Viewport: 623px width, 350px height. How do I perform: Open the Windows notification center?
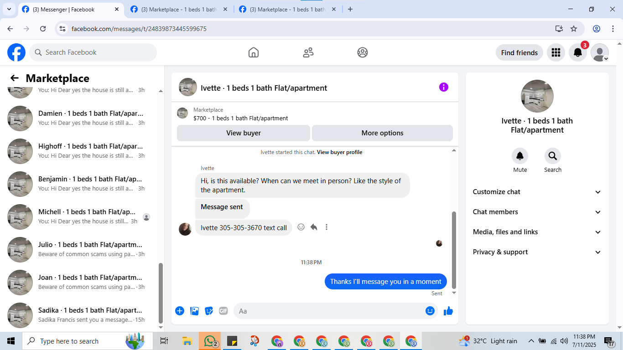pos(609,341)
